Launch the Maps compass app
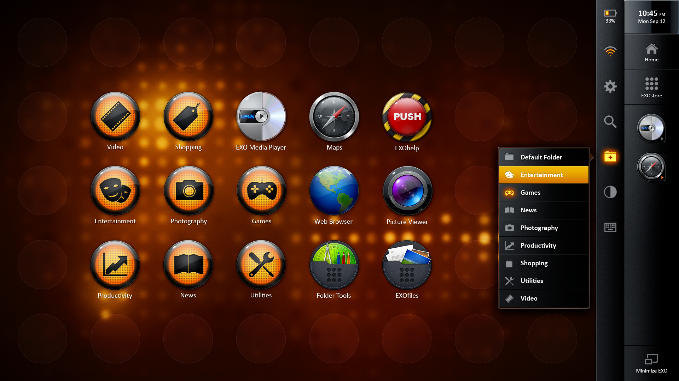Screen dimensions: 679x381 334,117
